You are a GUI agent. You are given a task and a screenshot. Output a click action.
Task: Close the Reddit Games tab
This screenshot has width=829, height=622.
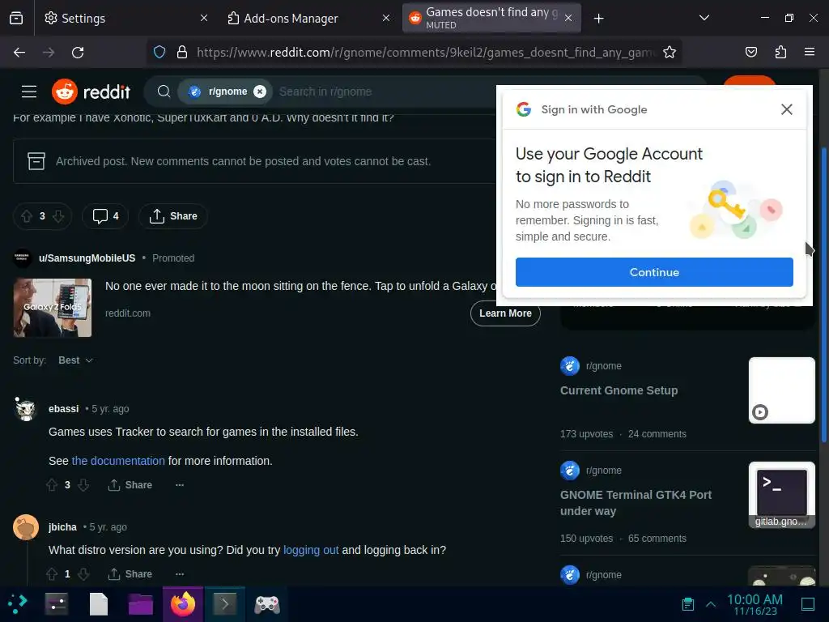(x=568, y=18)
